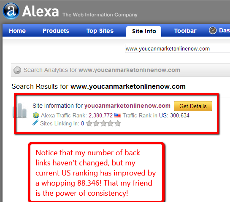
Task: Click the chain link Sites Linking In icon
Action: coord(35,122)
